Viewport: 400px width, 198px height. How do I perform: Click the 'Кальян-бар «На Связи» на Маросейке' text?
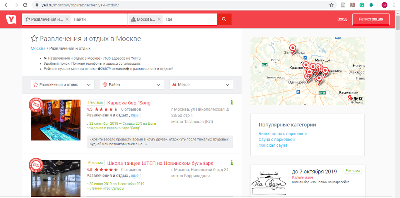320,182
